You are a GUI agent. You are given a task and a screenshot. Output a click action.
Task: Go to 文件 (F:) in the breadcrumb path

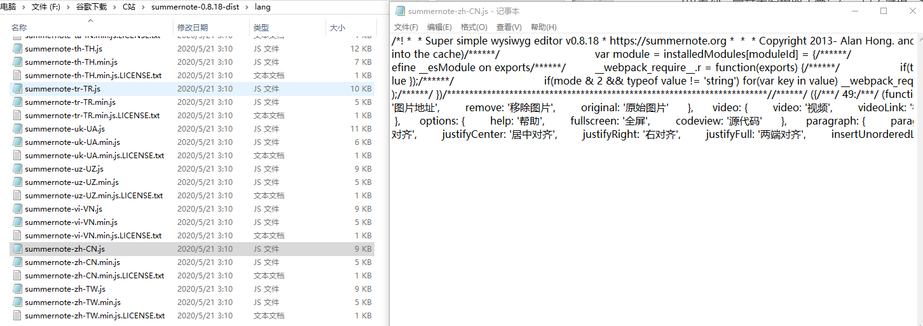47,7
